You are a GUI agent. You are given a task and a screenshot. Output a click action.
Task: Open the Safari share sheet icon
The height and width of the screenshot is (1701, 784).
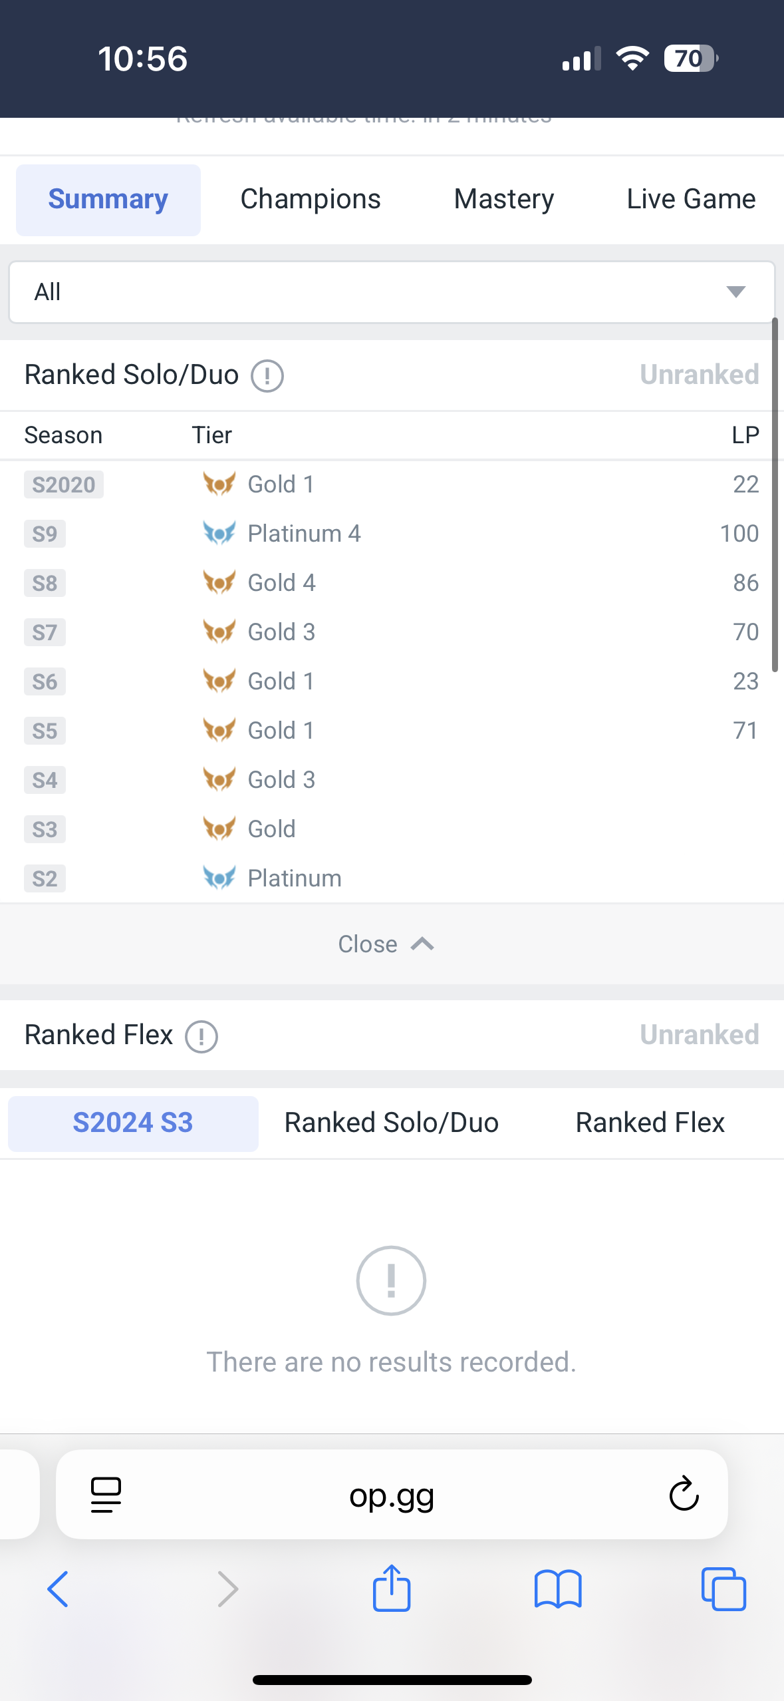click(x=392, y=1587)
